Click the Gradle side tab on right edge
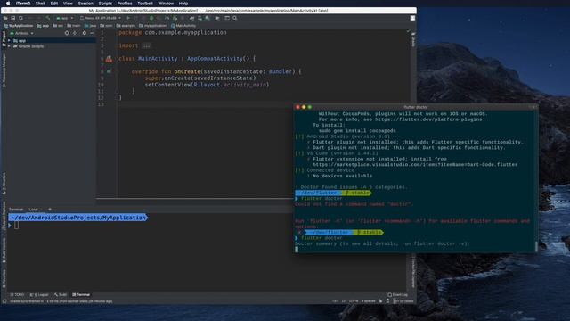The width and height of the screenshot is (570, 321). click(x=413, y=39)
